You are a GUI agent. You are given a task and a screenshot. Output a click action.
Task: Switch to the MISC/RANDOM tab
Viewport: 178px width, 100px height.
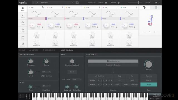click(x=67, y=50)
